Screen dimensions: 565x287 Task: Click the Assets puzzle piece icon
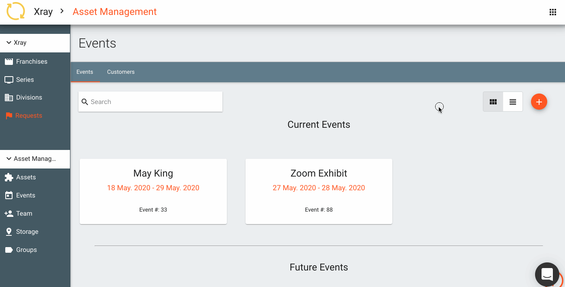click(x=9, y=177)
